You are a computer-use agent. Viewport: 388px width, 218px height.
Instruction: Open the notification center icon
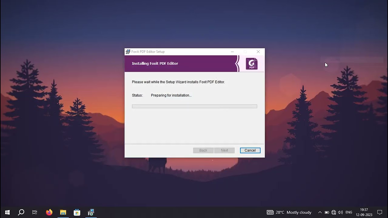pos(380,212)
